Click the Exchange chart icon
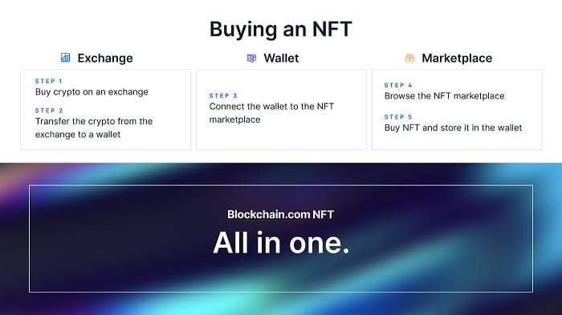562x315 pixels. 65,58
